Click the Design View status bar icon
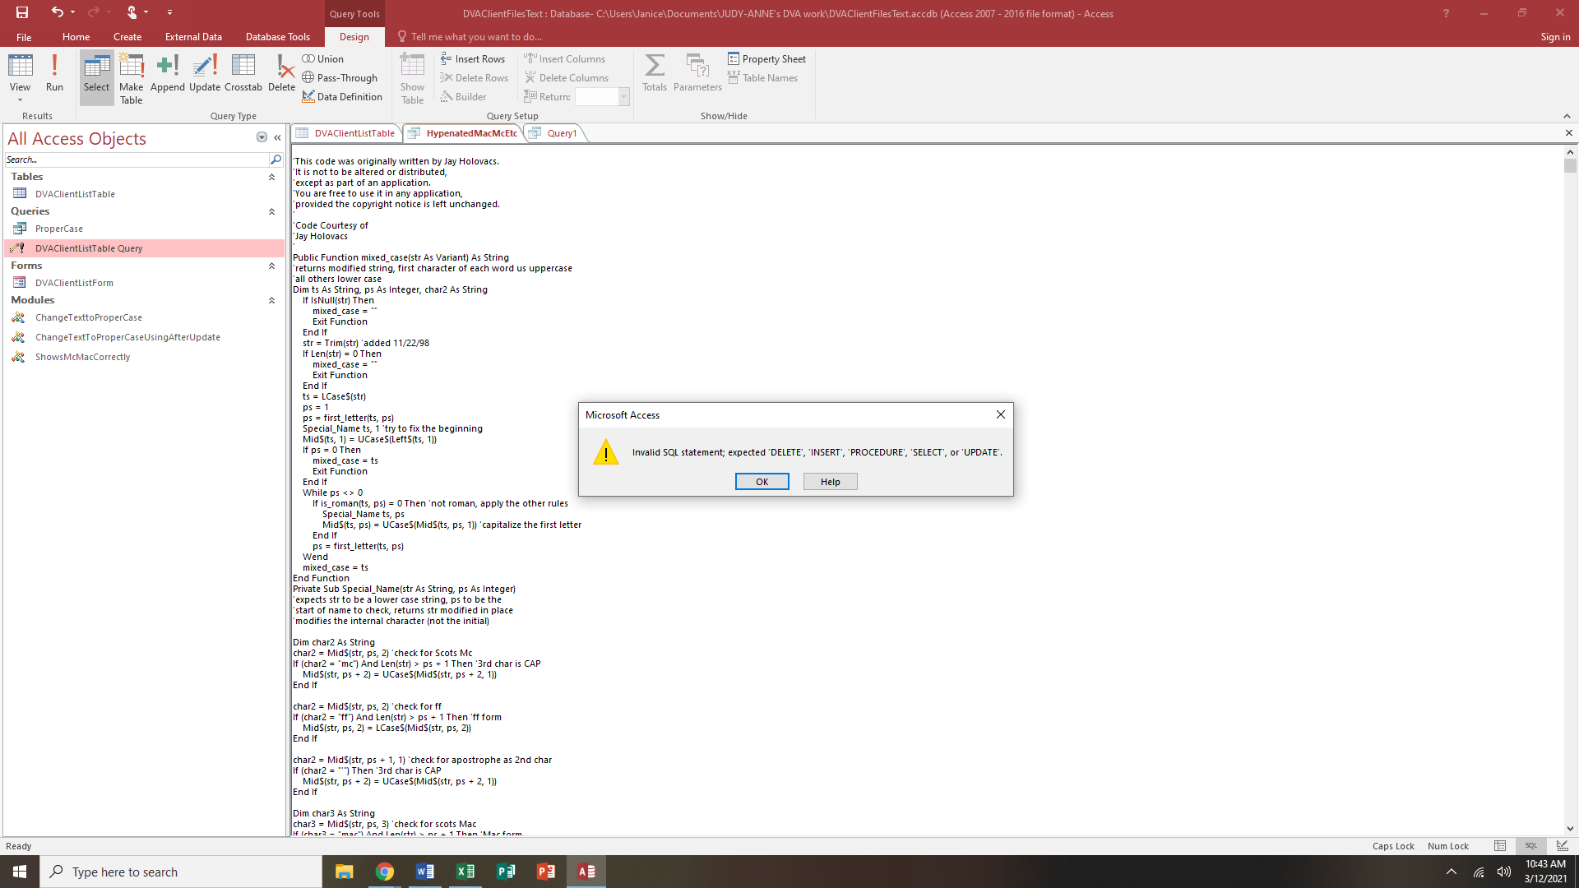 [1562, 846]
